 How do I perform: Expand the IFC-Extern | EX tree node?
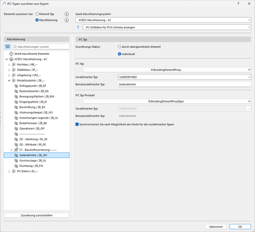(9, 171)
